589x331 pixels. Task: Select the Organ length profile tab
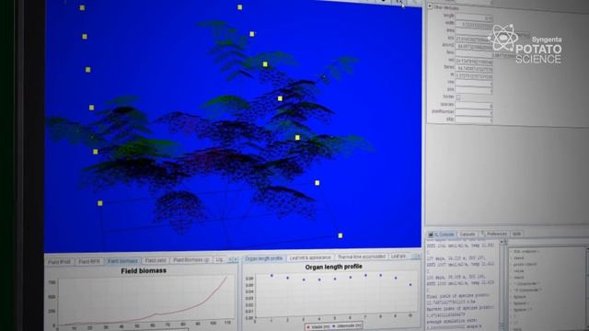[x=264, y=258]
